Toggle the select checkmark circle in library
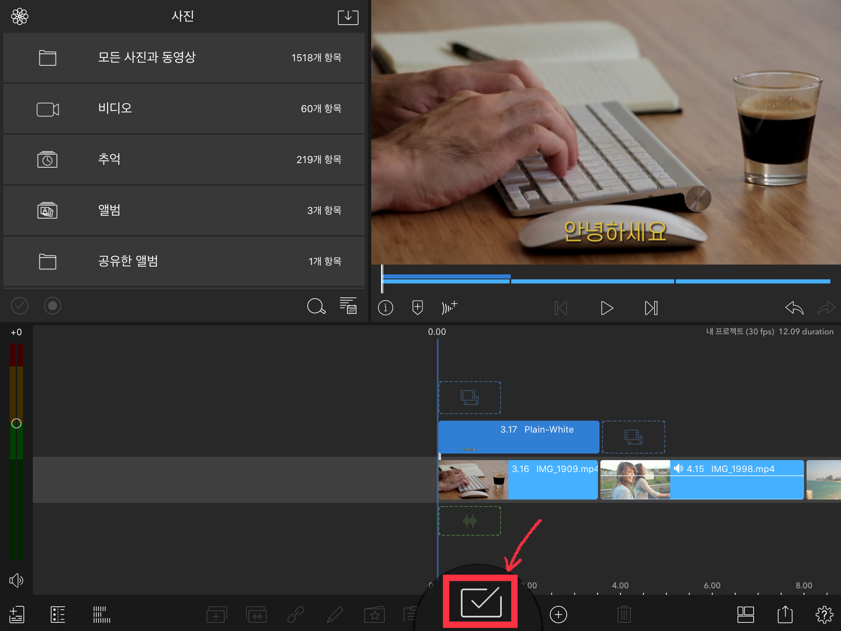 click(x=20, y=306)
